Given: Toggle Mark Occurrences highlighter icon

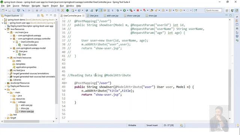Looking at the screenshot, I should (101, 10).
